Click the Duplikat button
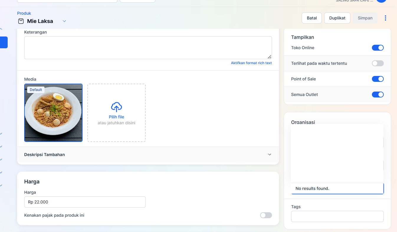 click(337, 18)
